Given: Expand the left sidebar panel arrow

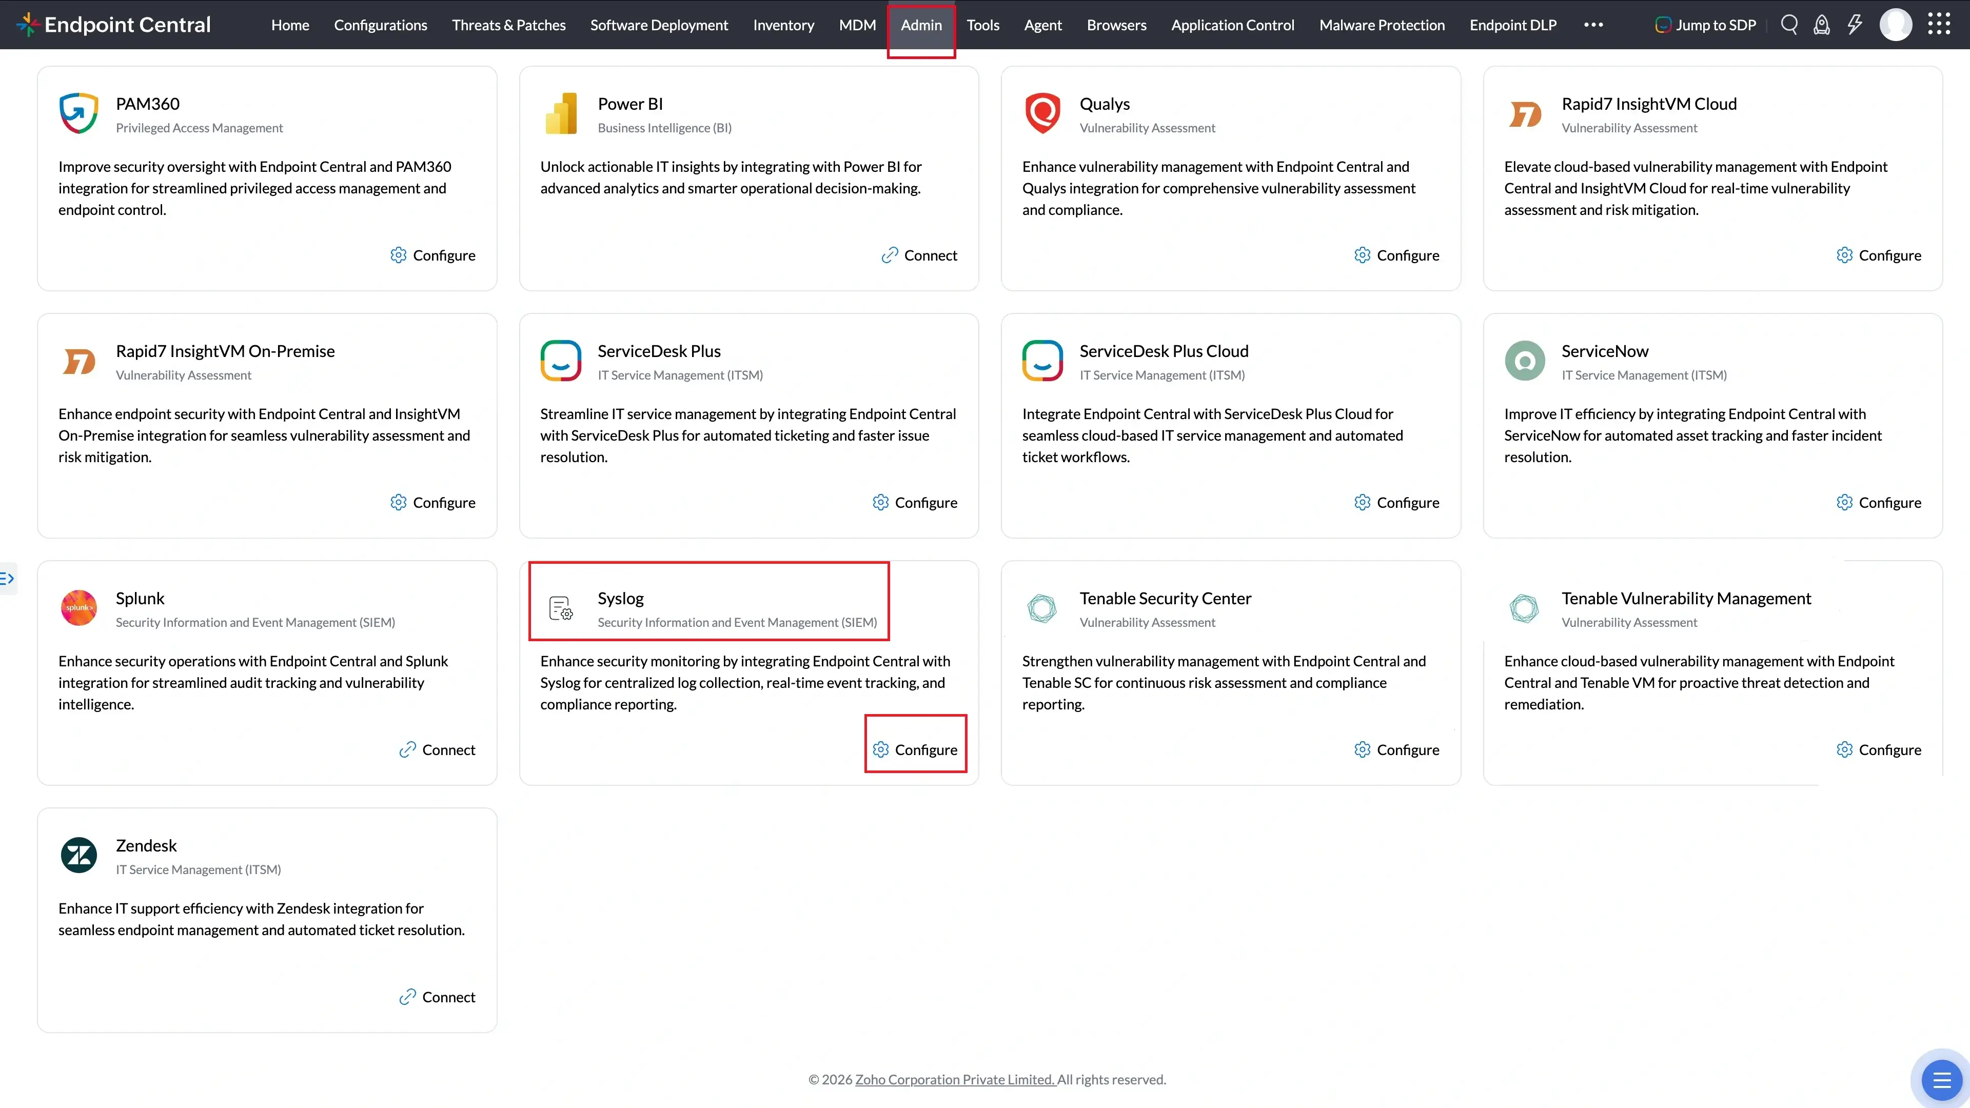Looking at the screenshot, I should 7,578.
